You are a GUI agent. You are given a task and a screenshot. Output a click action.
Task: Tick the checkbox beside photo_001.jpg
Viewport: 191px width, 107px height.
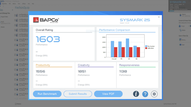click(15, 40)
